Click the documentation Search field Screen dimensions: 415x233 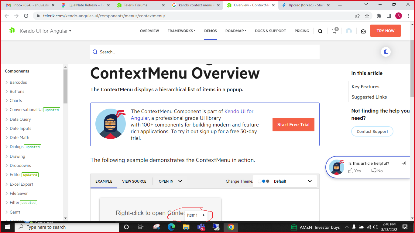pyautogui.click(x=205, y=52)
